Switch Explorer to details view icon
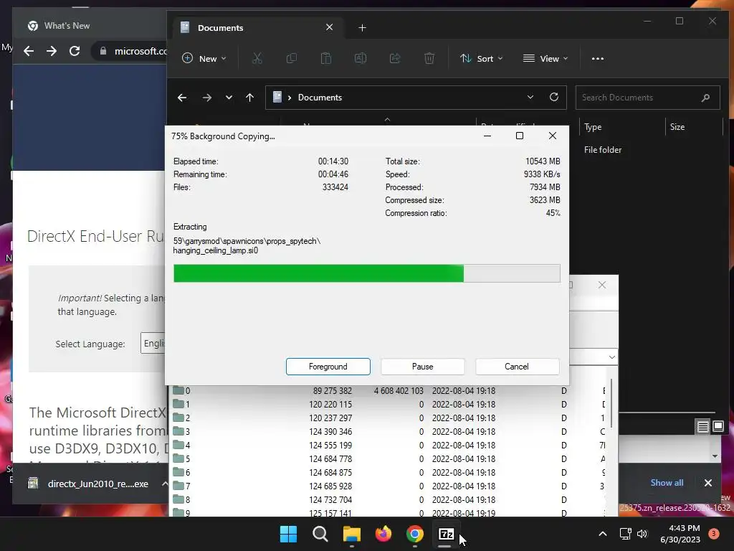This screenshot has height=551, width=734. (x=702, y=426)
